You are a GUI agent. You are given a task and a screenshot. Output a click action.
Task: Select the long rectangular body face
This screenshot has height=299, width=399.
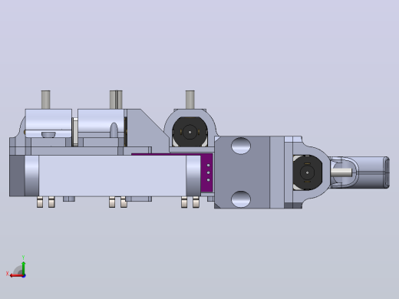113,176
